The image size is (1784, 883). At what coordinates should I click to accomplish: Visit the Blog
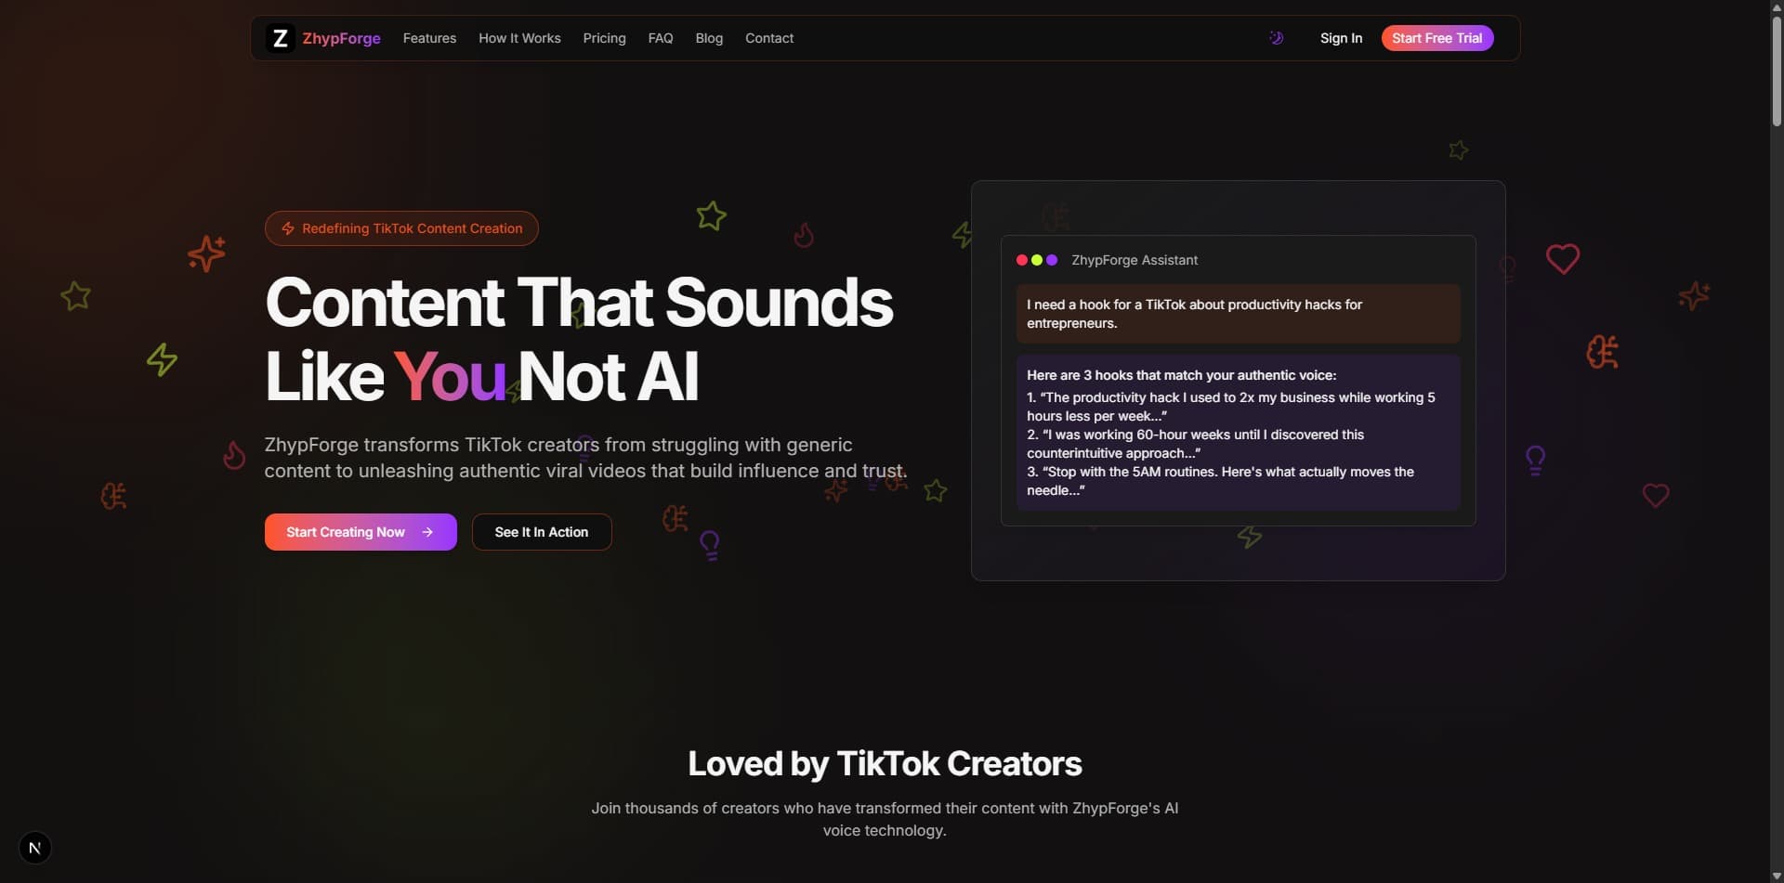(x=709, y=38)
